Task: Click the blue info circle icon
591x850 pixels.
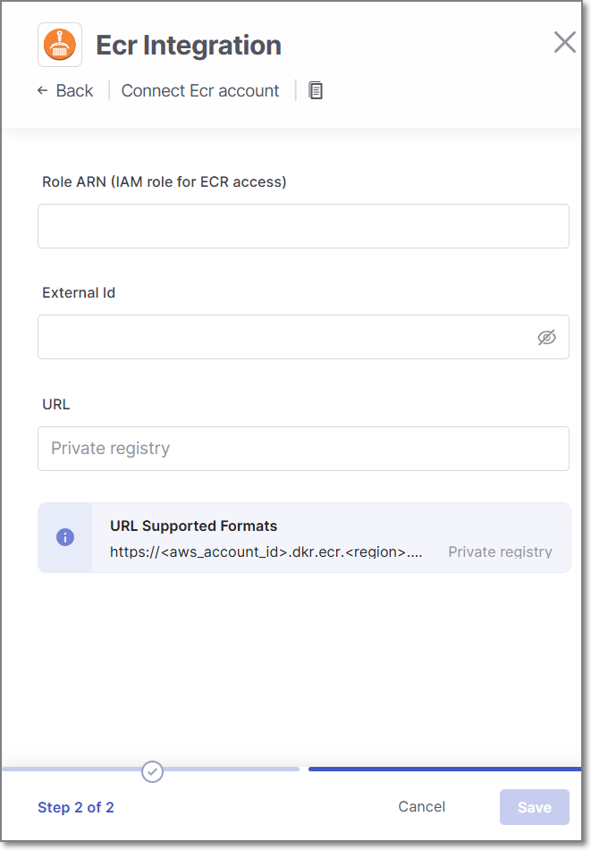Action: (x=65, y=537)
